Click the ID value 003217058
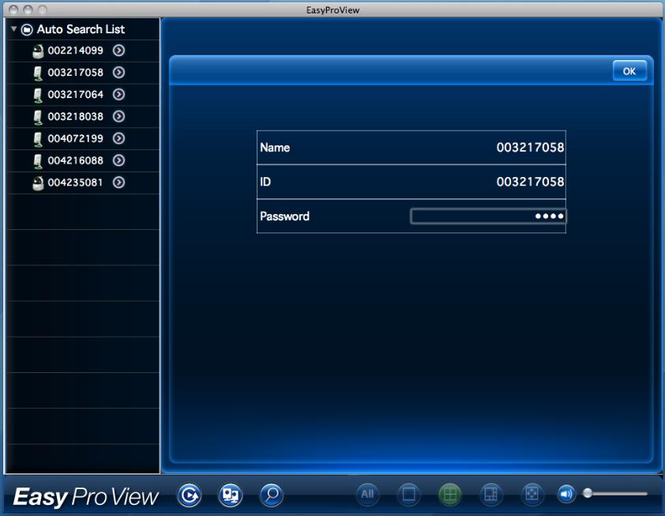The height and width of the screenshot is (516, 665). point(530,182)
